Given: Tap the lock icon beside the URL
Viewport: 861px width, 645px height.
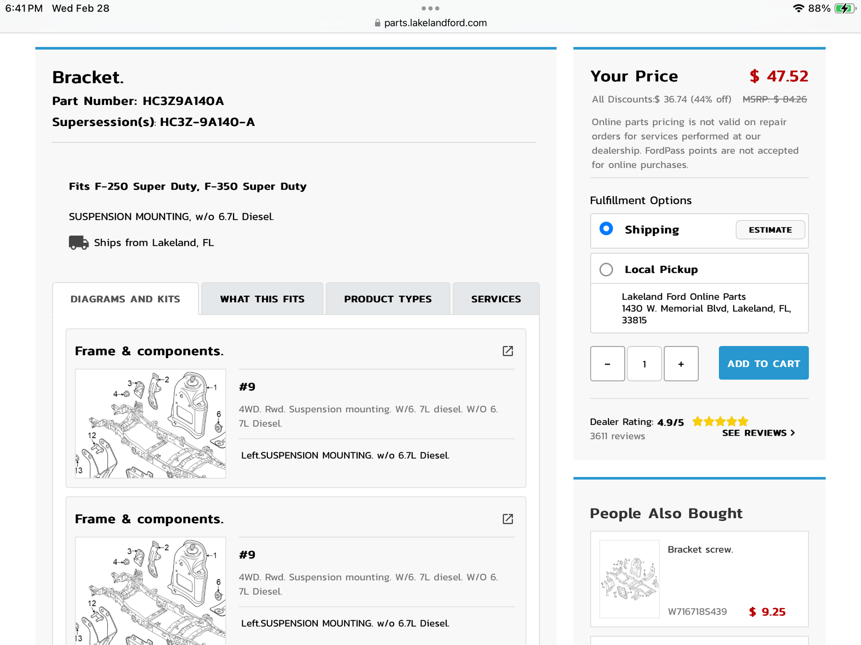Looking at the screenshot, I should [378, 23].
